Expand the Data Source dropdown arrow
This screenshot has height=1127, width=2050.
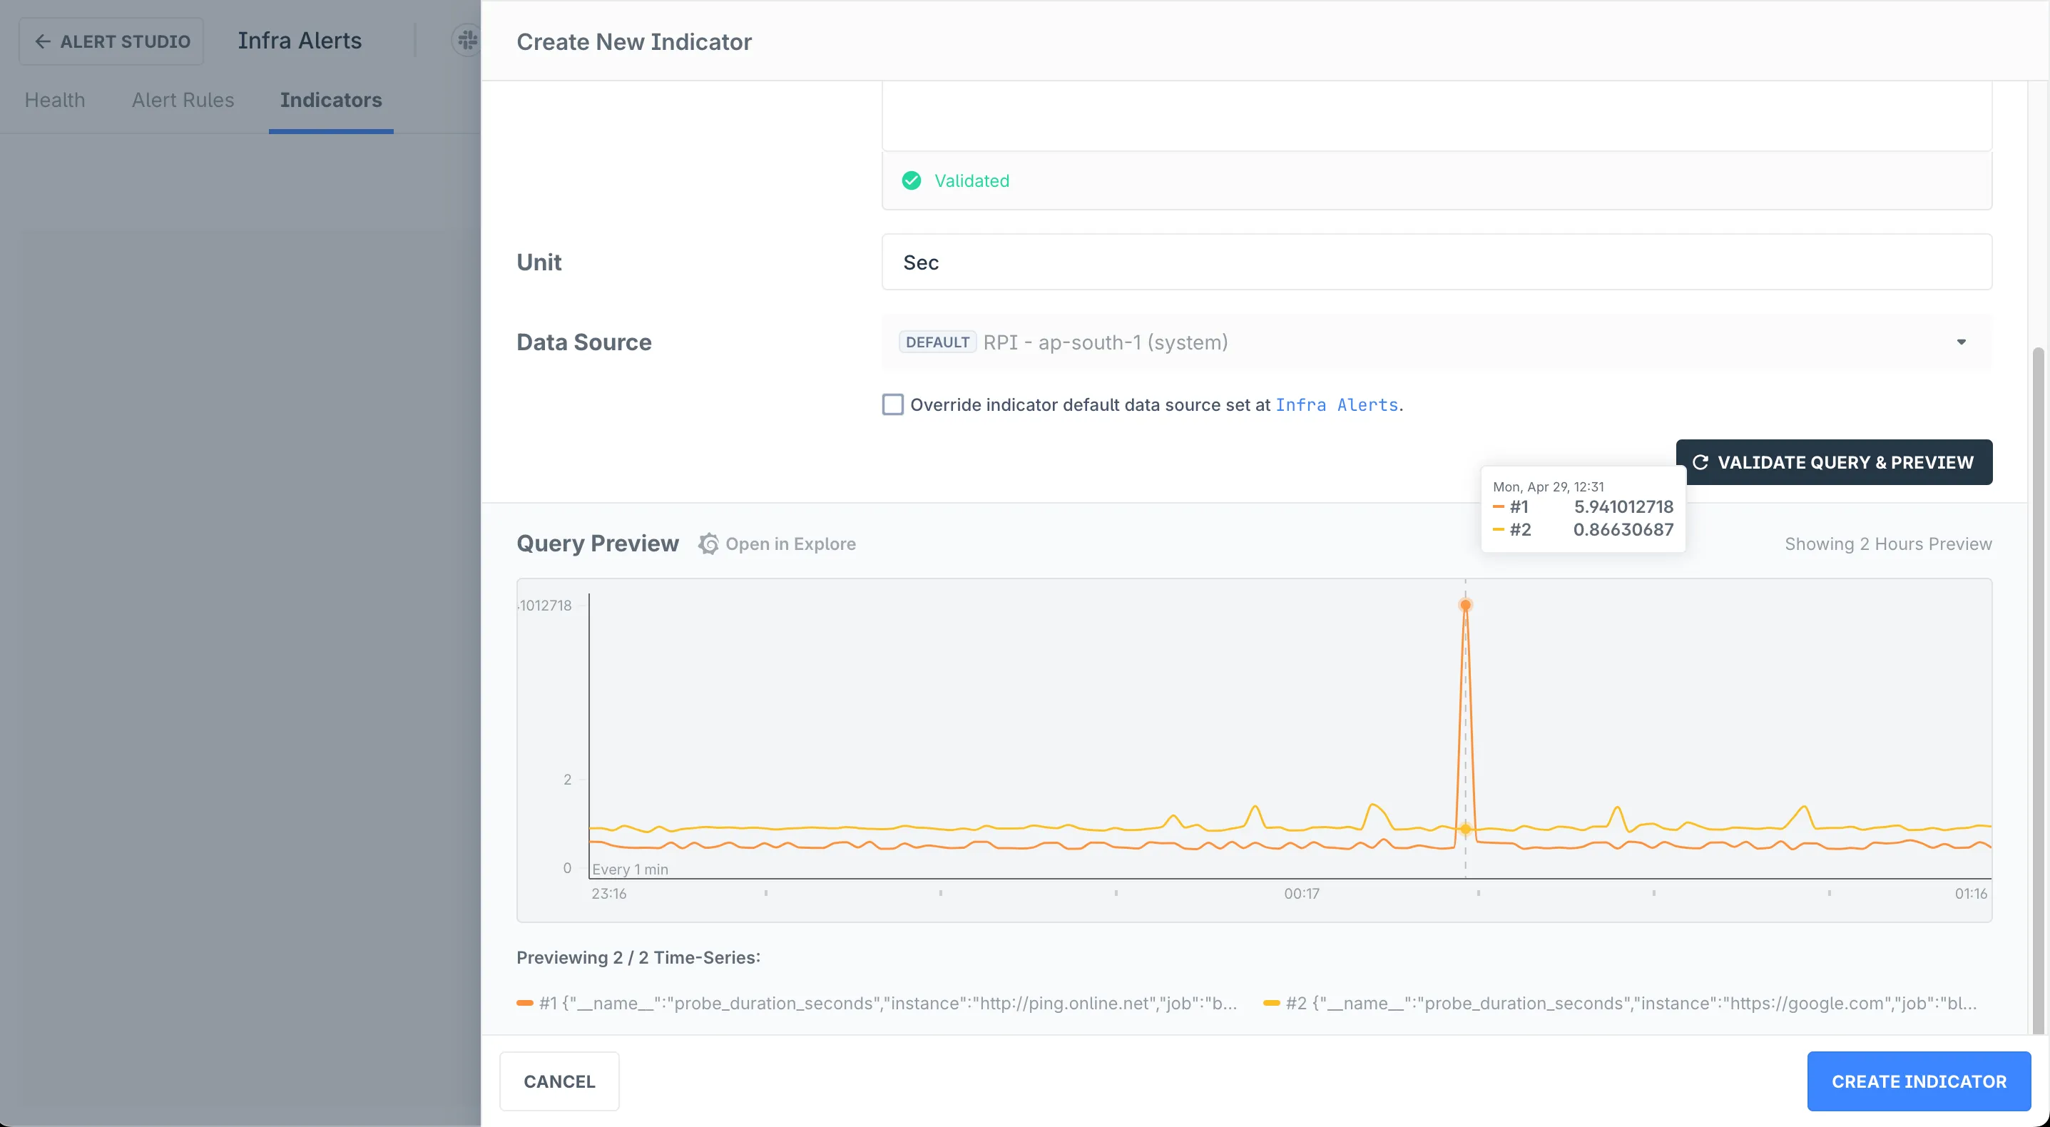[1961, 342]
